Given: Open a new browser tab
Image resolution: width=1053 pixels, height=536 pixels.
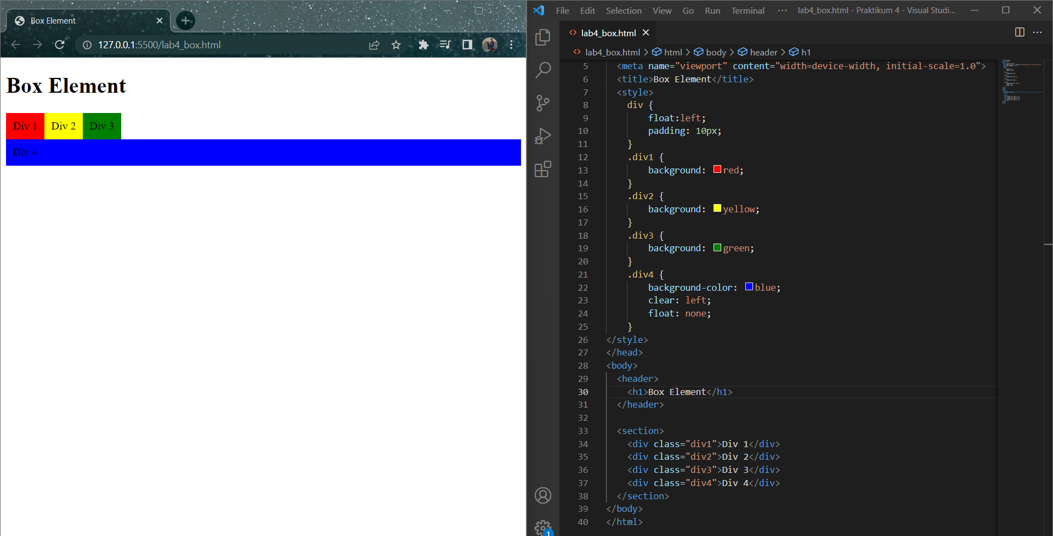Looking at the screenshot, I should coord(185,20).
